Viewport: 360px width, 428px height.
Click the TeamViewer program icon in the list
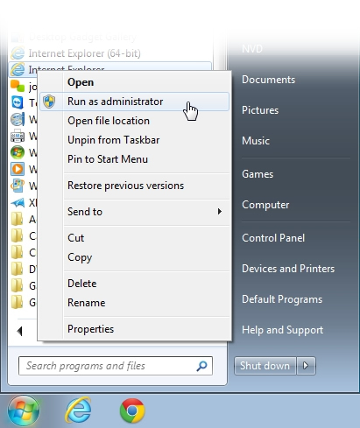tap(18, 102)
